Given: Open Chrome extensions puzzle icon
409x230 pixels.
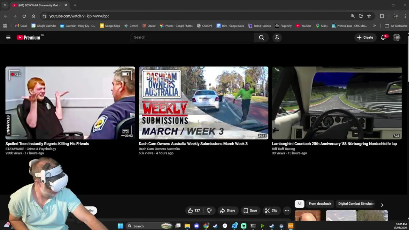Looking at the screenshot, I should coord(382,16).
